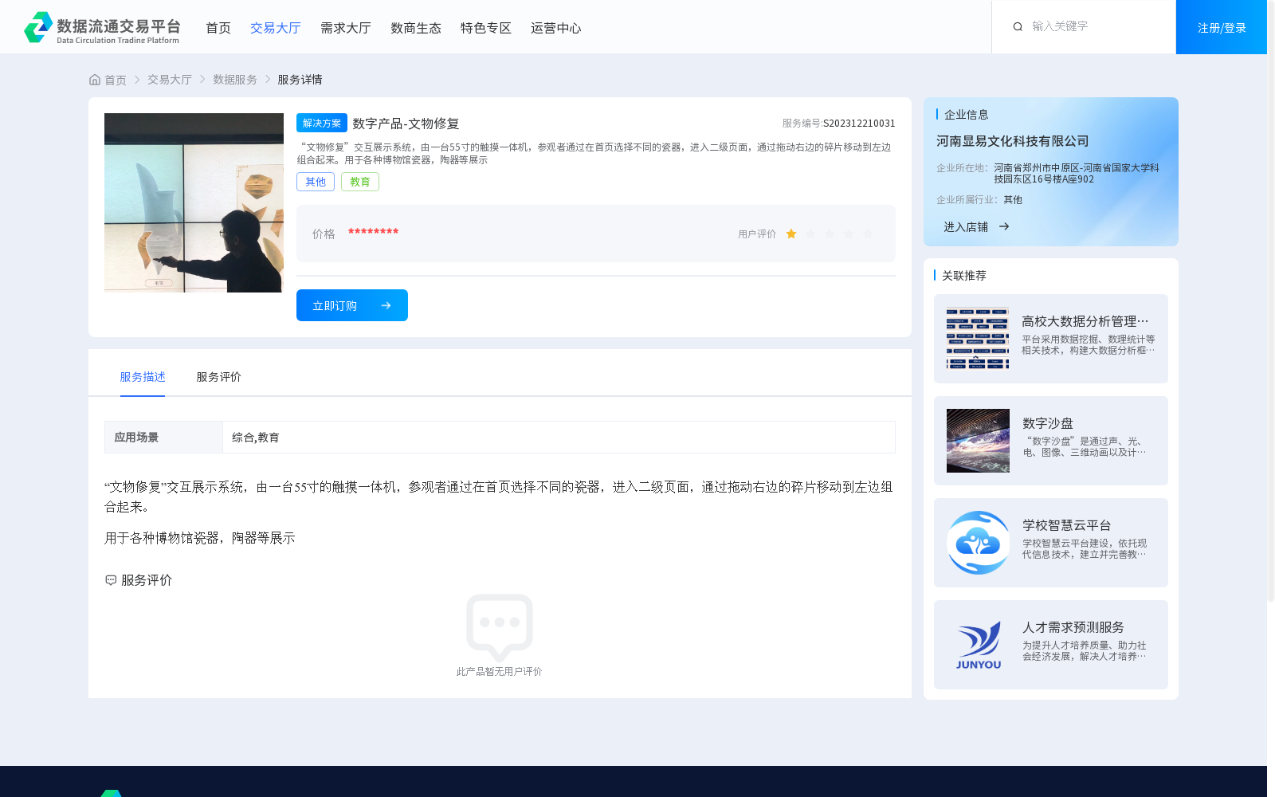
Task: Click the service number S202312210031
Action: (x=859, y=124)
